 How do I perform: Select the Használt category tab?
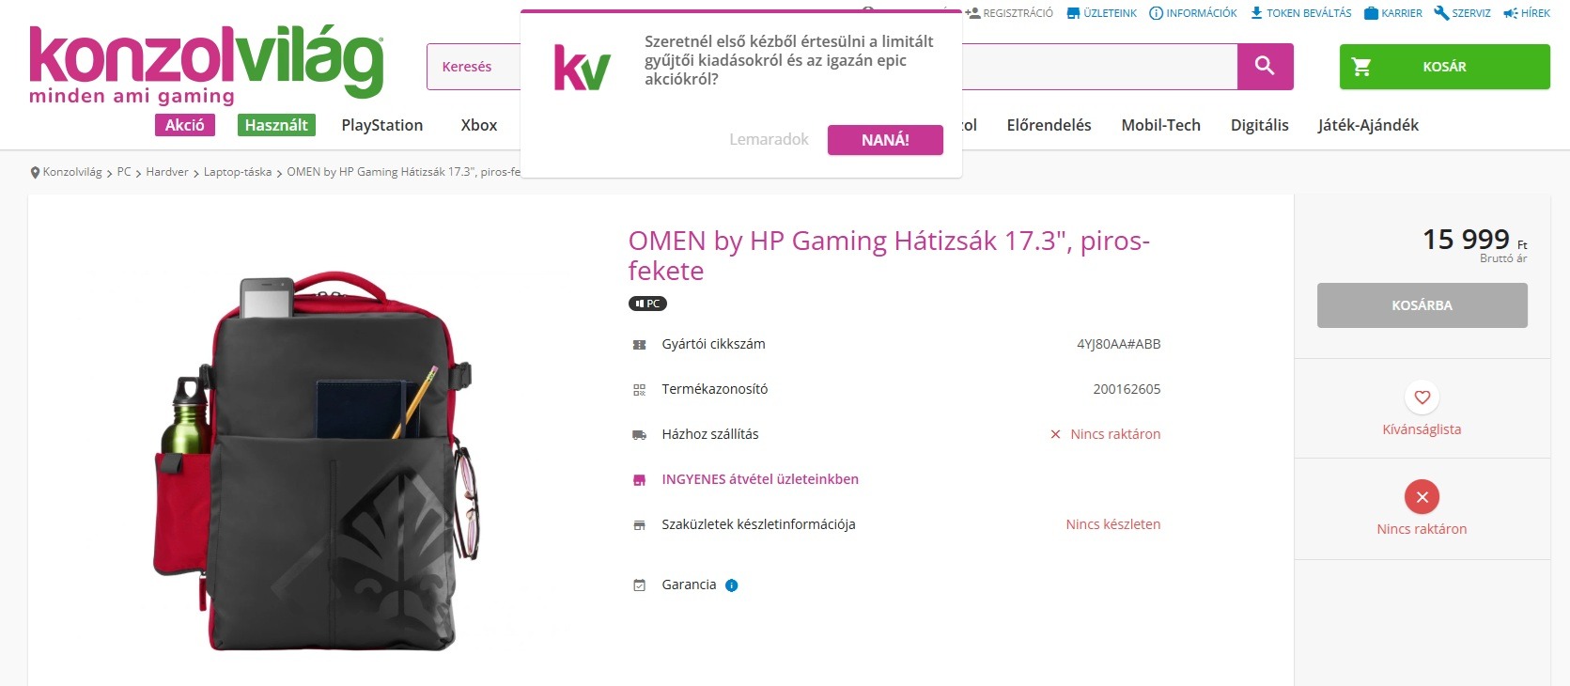pyautogui.click(x=276, y=125)
